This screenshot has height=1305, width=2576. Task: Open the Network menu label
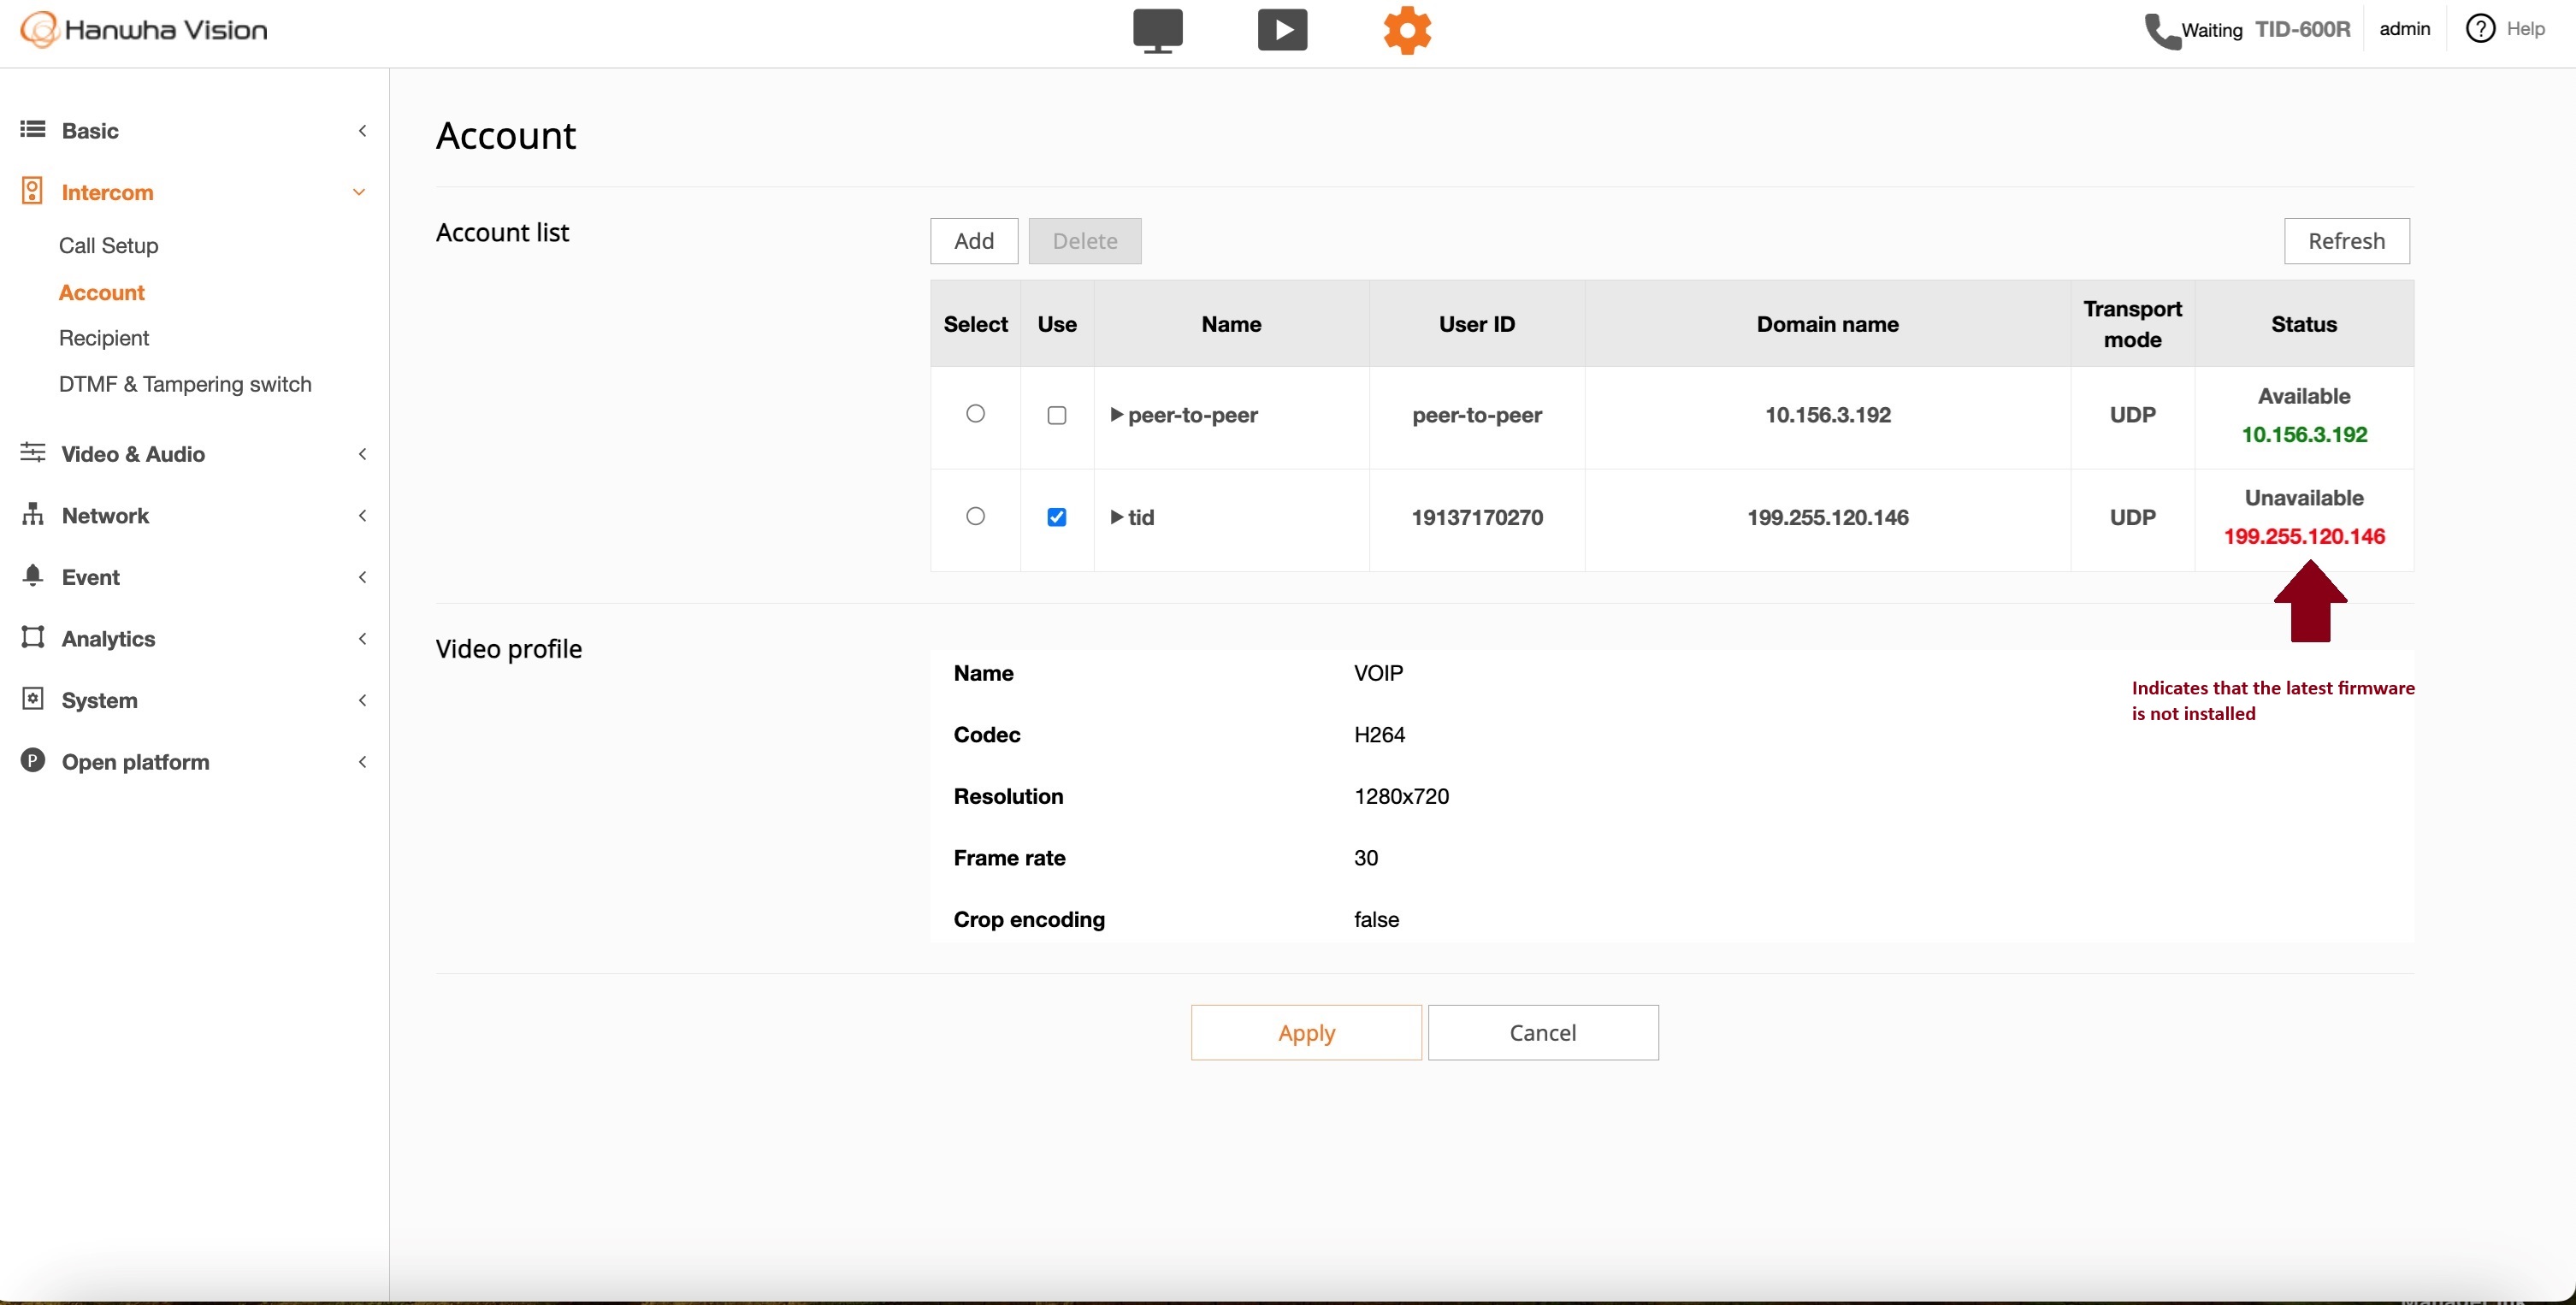pyautogui.click(x=105, y=515)
